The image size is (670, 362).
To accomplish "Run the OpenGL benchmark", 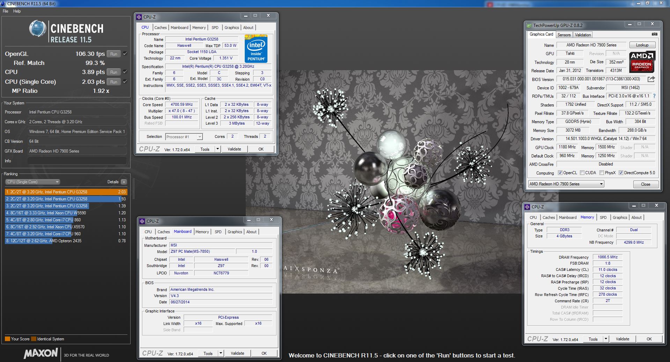I will click(114, 54).
